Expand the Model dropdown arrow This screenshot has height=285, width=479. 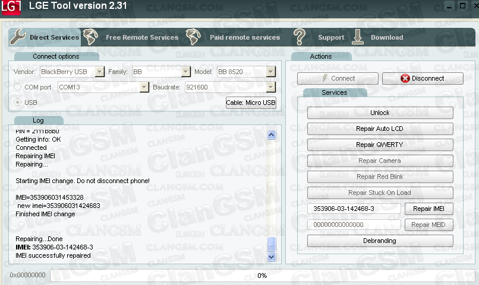270,72
